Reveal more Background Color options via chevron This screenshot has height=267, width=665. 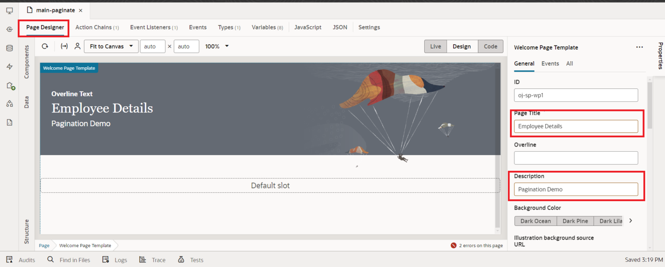point(630,221)
